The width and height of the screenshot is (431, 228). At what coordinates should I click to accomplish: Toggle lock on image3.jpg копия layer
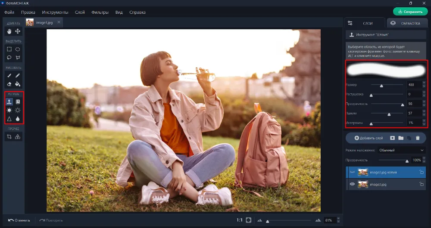pos(422,172)
